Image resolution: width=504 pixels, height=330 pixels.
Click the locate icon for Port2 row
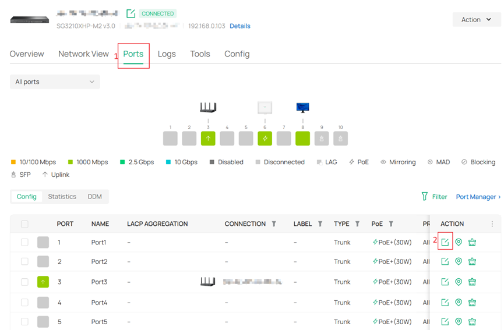459,262
